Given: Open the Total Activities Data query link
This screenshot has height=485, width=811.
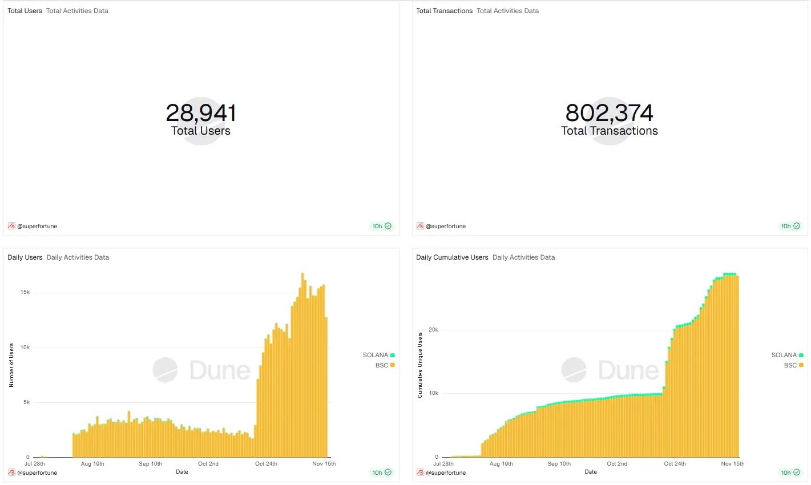Looking at the screenshot, I should (76, 10).
